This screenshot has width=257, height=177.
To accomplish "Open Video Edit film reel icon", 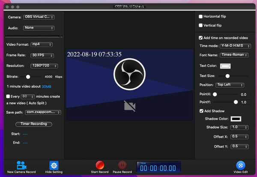I will click(240, 165).
